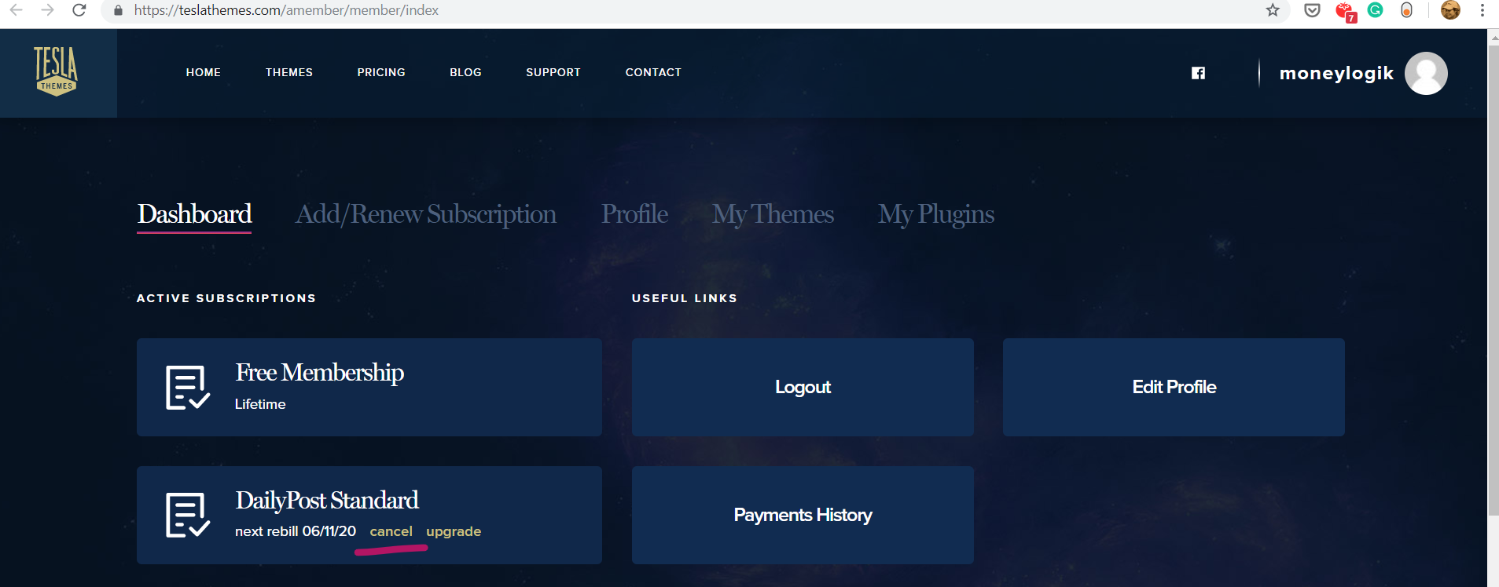Open THEMES in navigation
The width and height of the screenshot is (1499, 587).
[289, 72]
